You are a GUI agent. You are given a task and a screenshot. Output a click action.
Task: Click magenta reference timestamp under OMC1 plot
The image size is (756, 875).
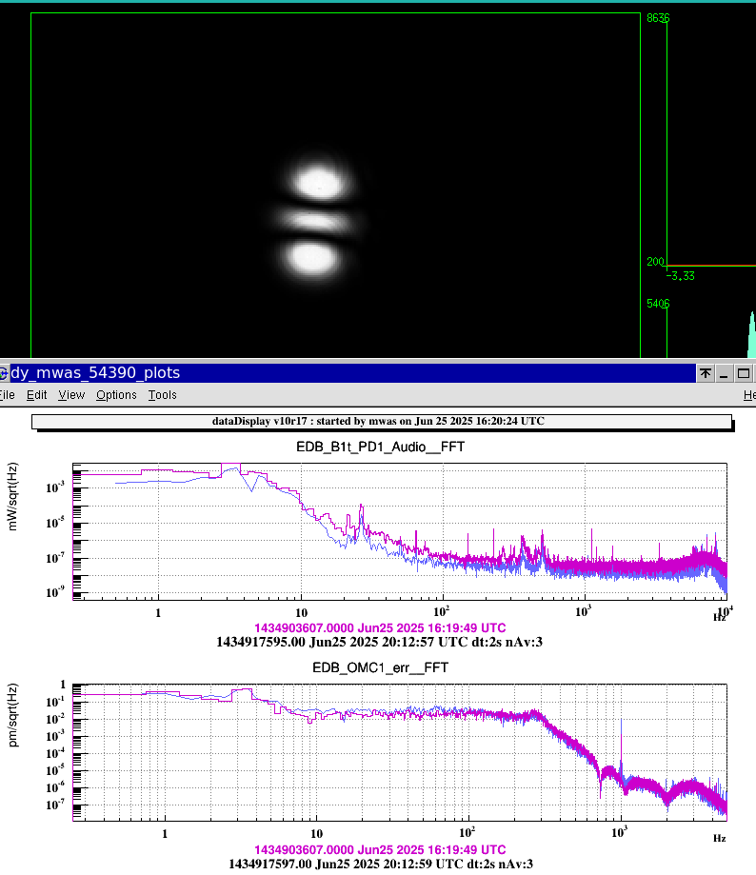380,850
